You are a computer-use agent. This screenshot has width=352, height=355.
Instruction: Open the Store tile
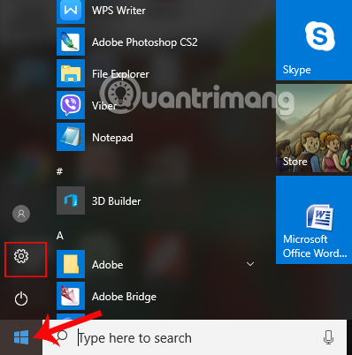click(x=314, y=128)
